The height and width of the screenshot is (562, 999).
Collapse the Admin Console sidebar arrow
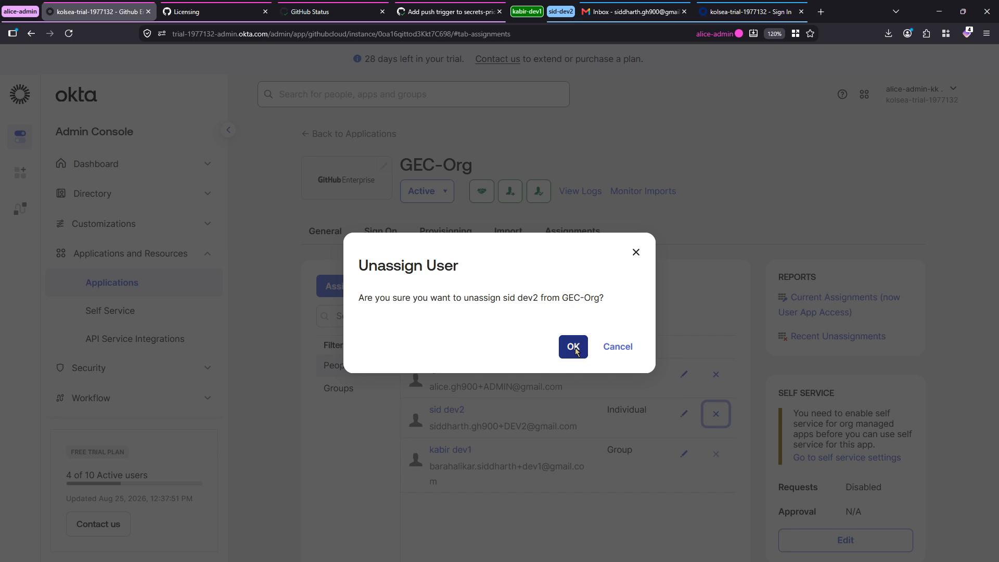coord(228,130)
